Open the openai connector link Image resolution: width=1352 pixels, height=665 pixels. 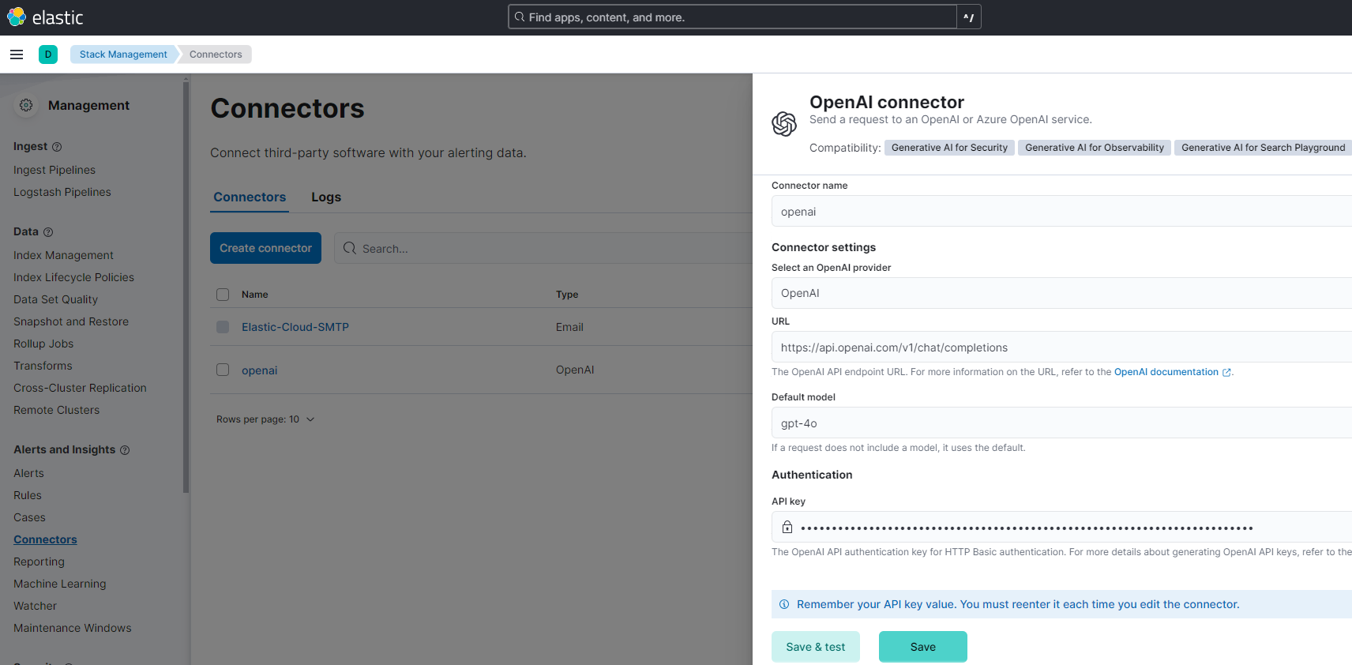click(259, 370)
